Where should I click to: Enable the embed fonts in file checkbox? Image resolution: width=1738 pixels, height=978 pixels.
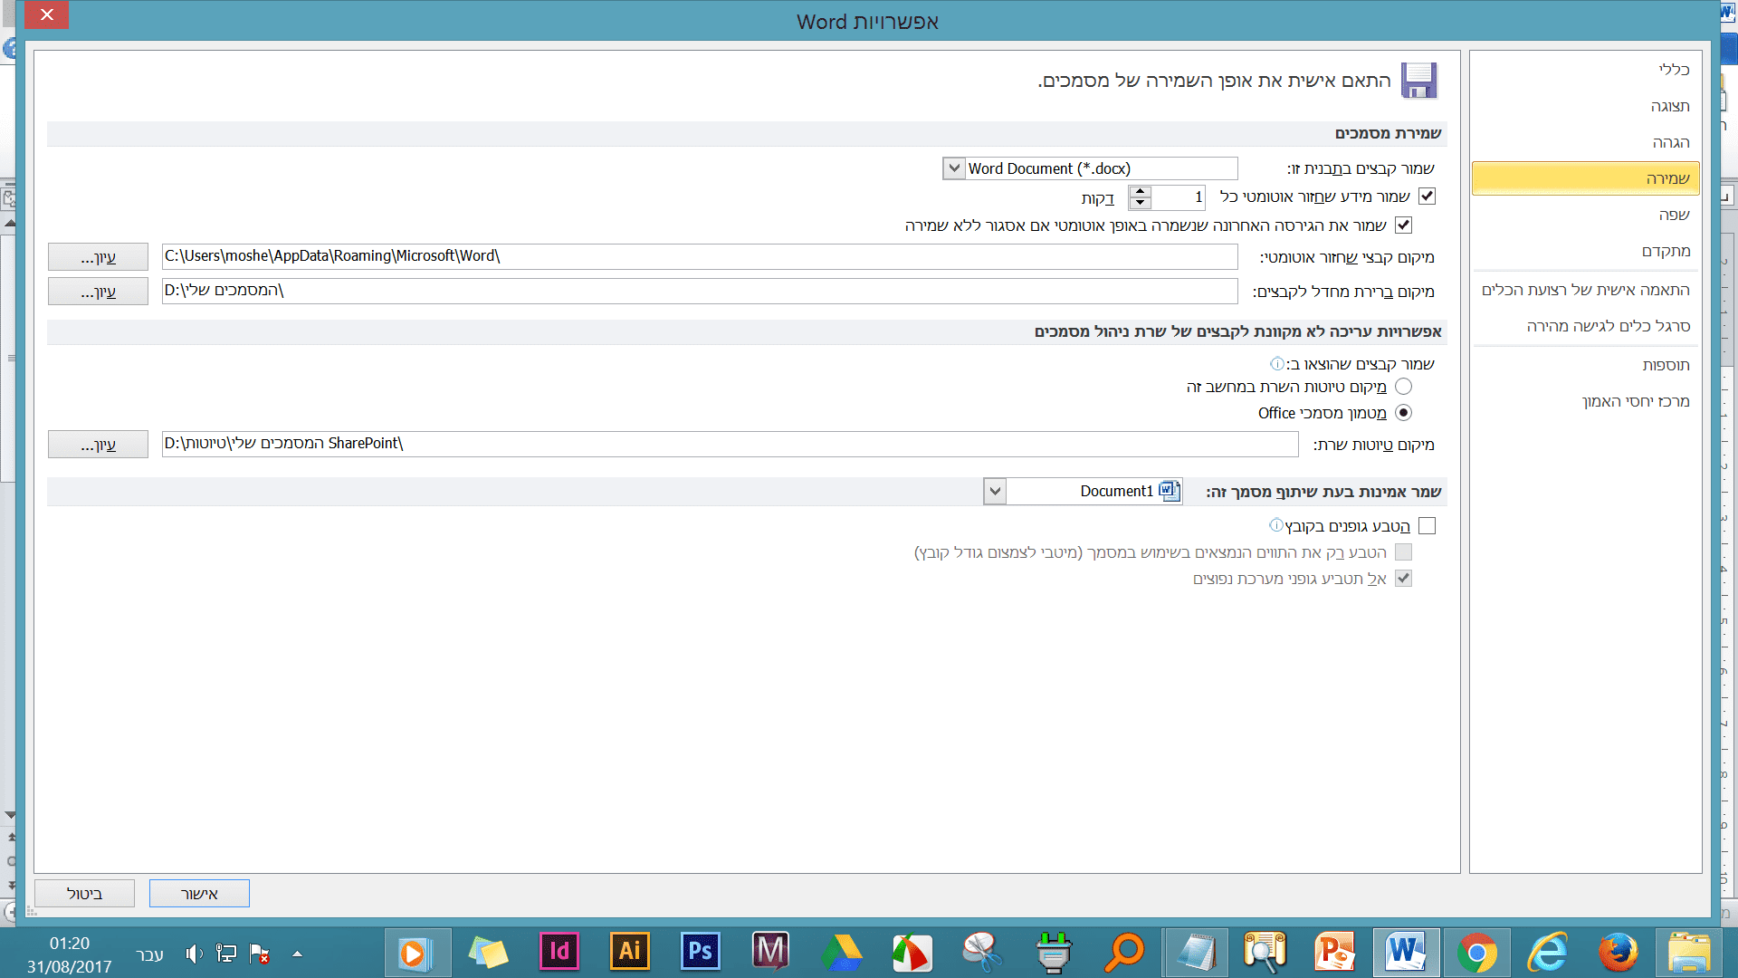click(1427, 526)
